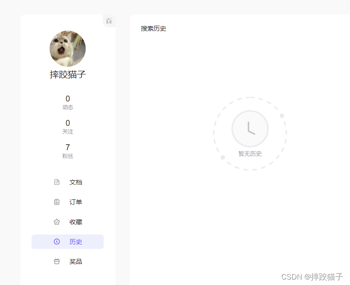Click the edit profile icon
The image size is (350, 285).
109,21
